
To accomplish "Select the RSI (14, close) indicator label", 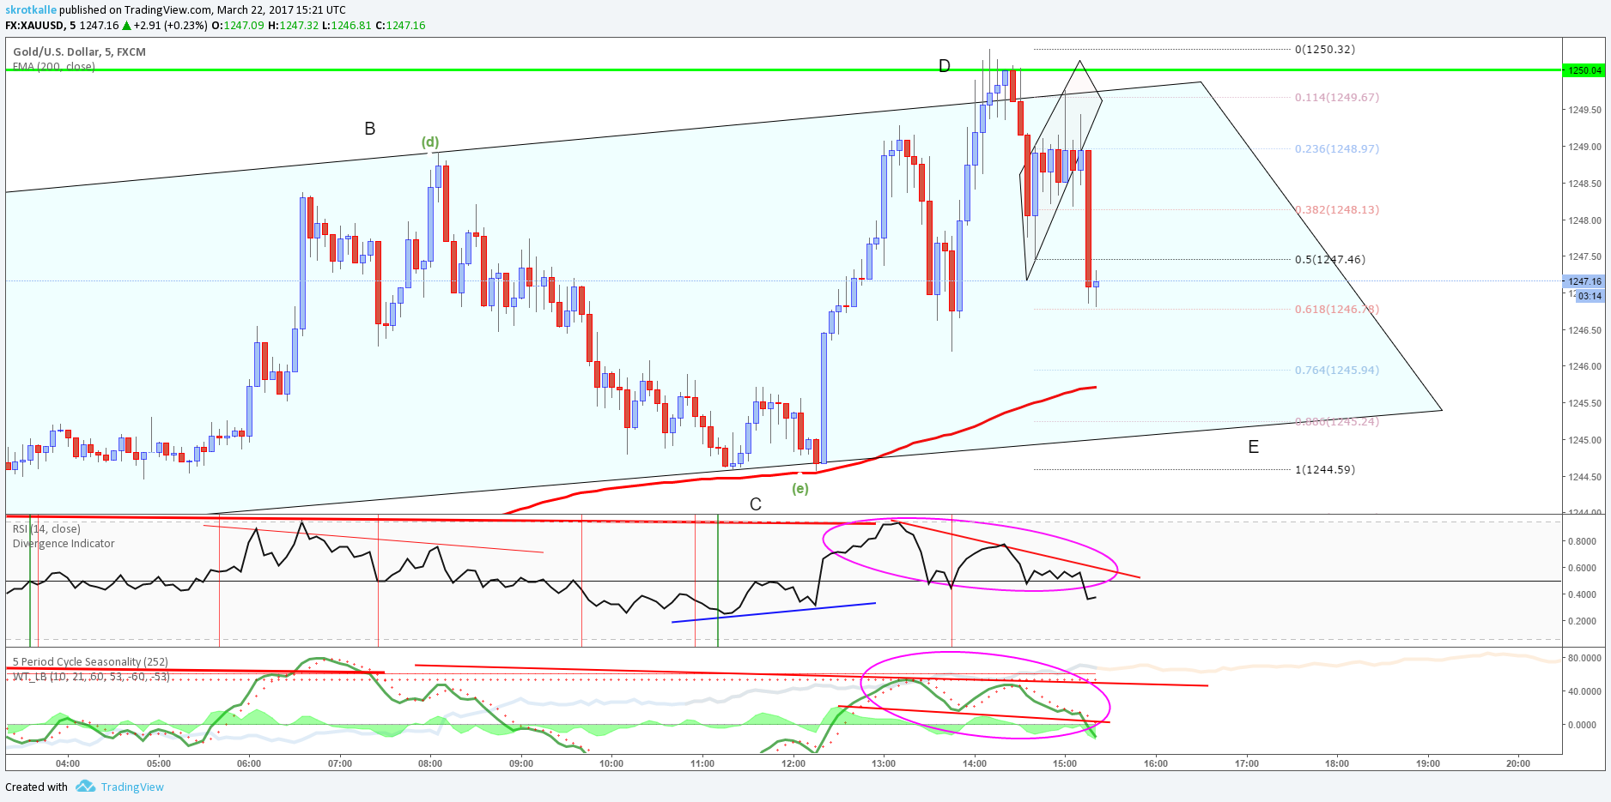I will point(46,528).
